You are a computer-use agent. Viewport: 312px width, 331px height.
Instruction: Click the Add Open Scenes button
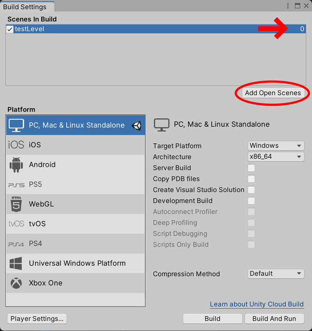(273, 93)
